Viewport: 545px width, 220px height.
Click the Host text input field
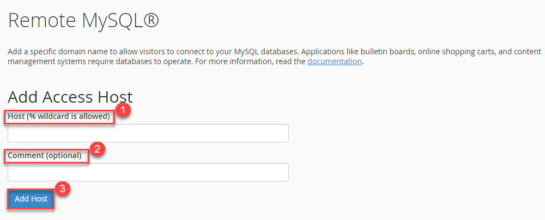pos(148,133)
